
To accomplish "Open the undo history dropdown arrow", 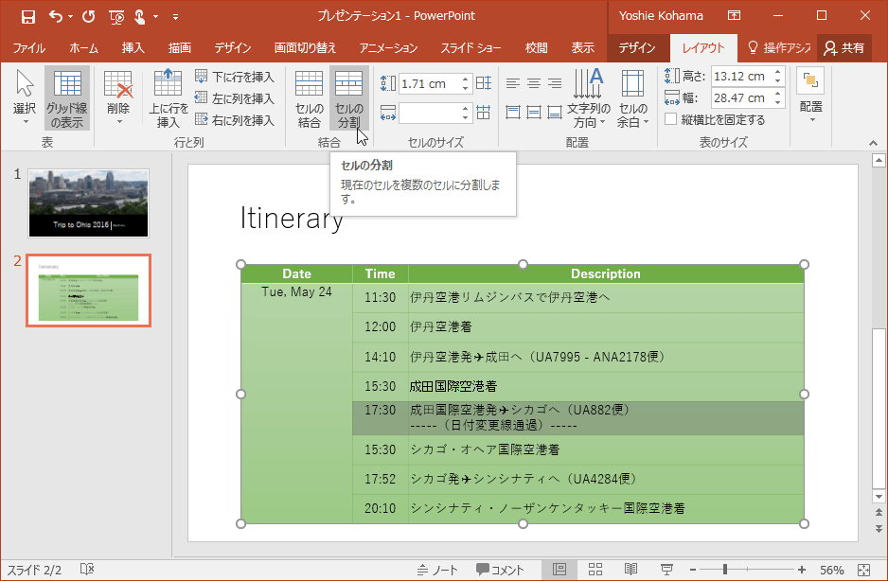I will 71,16.
